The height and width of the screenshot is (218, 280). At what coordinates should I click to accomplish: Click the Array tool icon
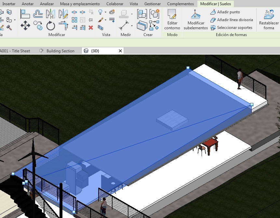tap(74, 20)
